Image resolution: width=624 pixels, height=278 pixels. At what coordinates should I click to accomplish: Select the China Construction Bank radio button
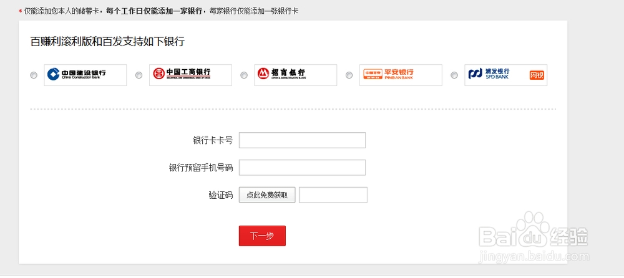(34, 75)
